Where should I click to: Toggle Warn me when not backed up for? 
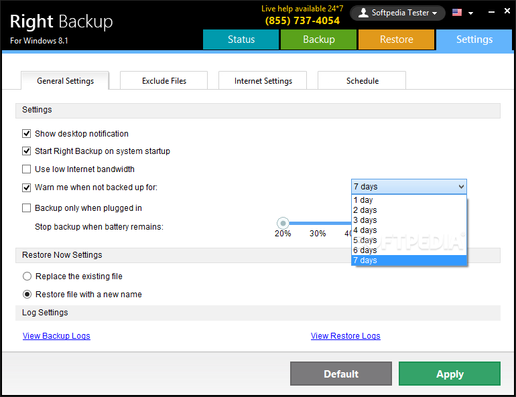click(x=26, y=187)
